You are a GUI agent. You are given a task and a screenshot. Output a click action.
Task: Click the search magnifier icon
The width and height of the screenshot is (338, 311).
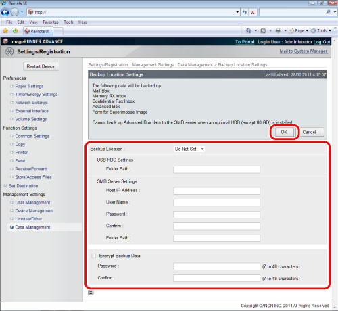click(x=328, y=12)
